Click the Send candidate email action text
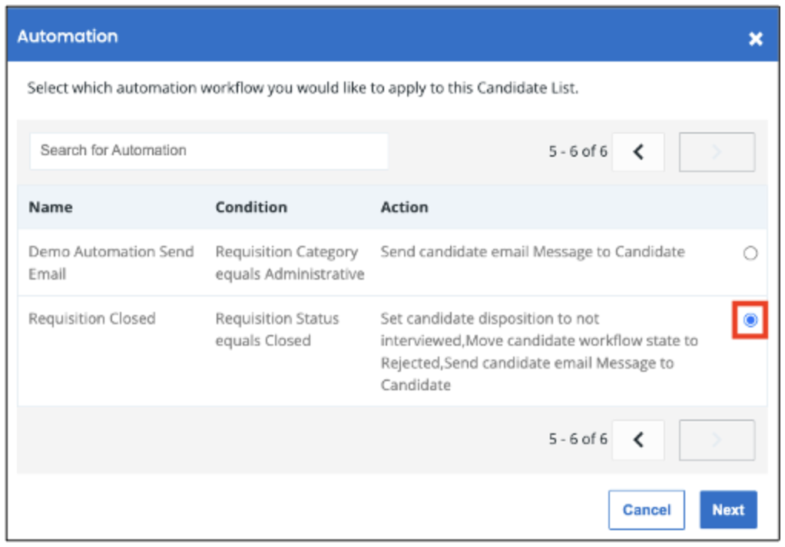 pyautogui.click(x=533, y=251)
